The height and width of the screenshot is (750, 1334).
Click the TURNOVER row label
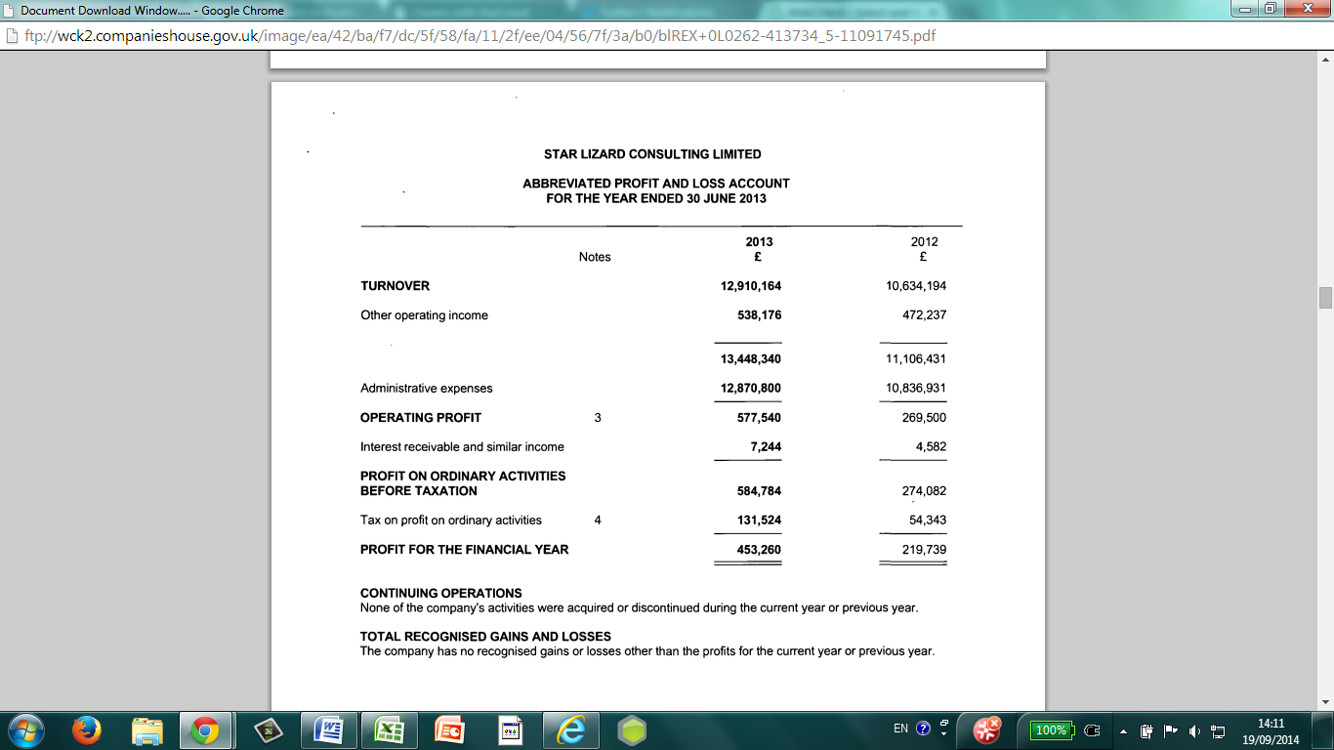pyautogui.click(x=395, y=286)
